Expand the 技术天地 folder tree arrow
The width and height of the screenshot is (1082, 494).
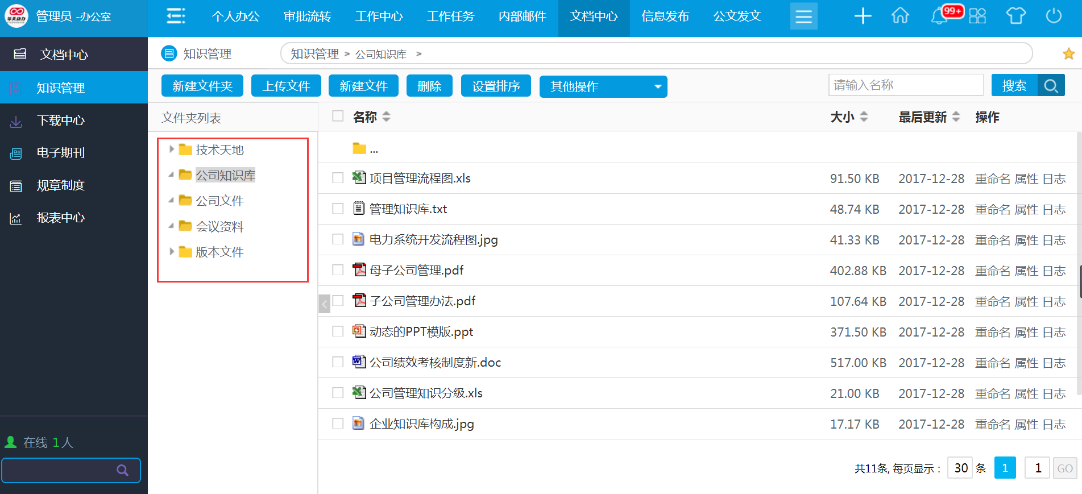[x=171, y=150]
